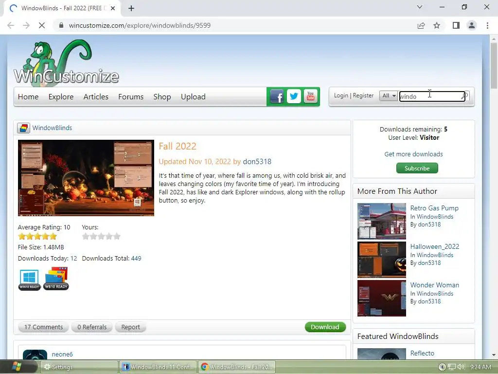Click the WinCustomize gecko logo
Viewport: 498px width, 374px height.
tap(66, 63)
